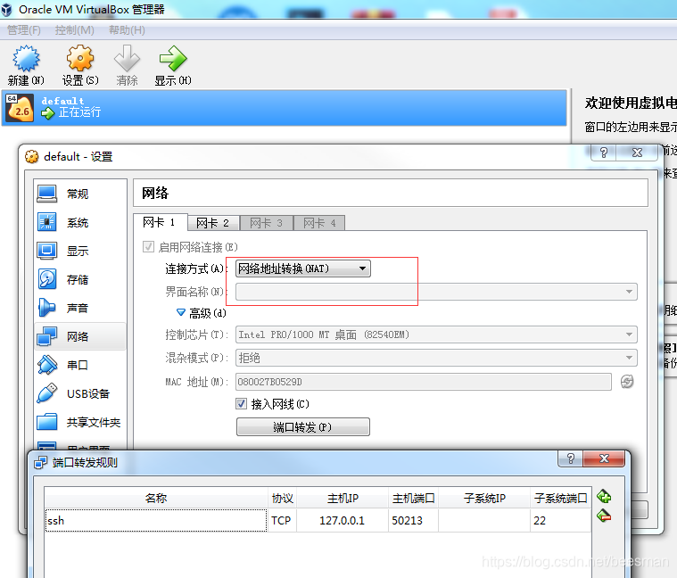The image size is (677, 578).
Task: Click host port cell 50213
Action: 413,521
